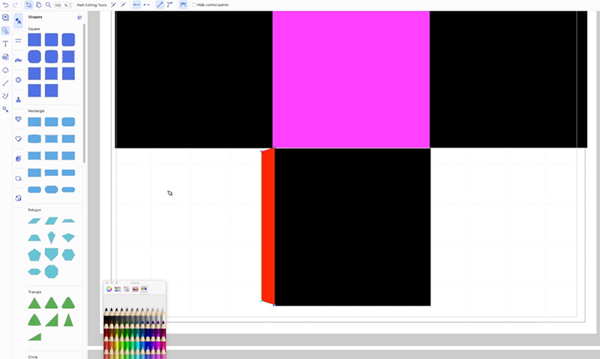
Task: Click the Undo arrow icon
Action: tap(5, 4)
